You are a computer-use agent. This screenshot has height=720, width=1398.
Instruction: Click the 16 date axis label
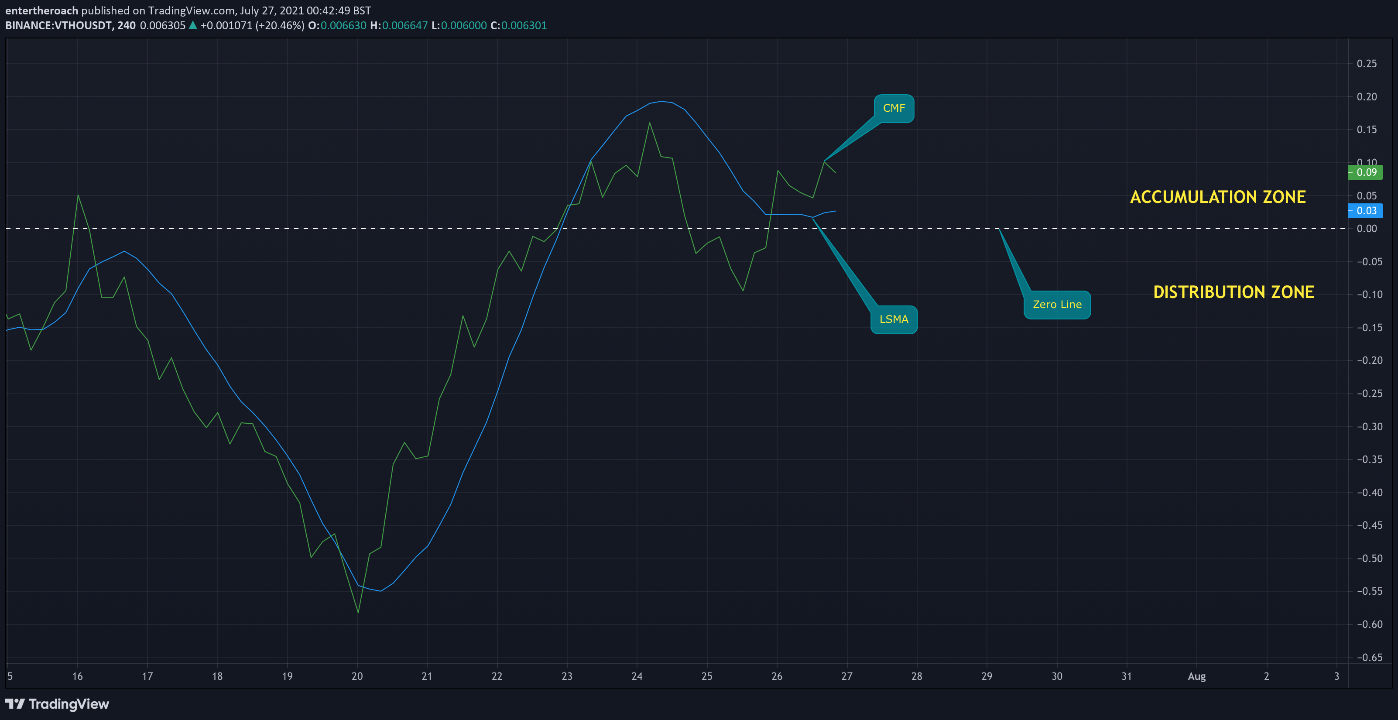[78, 677]
